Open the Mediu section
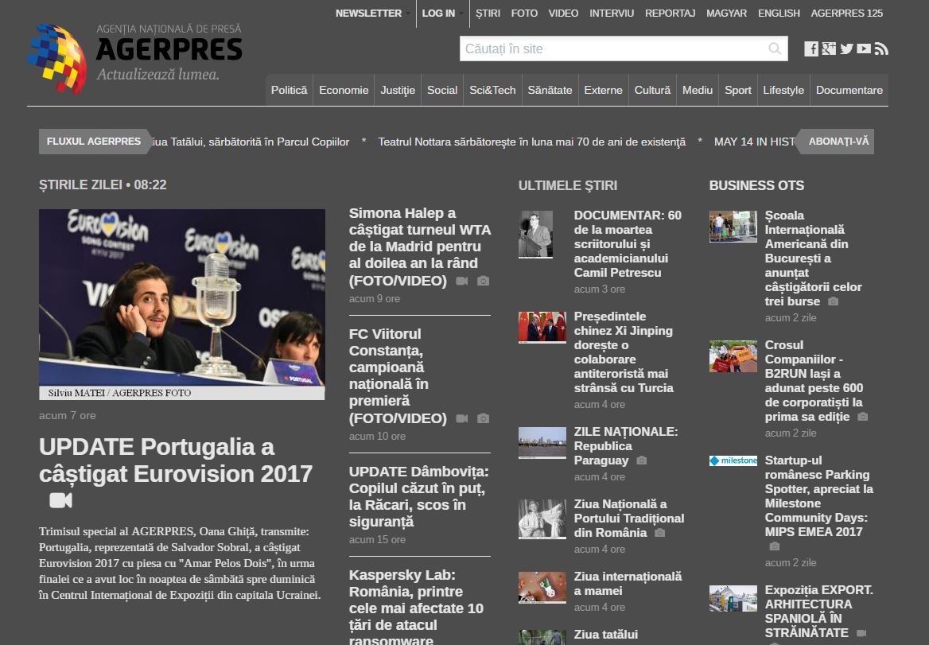Screen dimensions: 929x645 [x=698, y=90]
